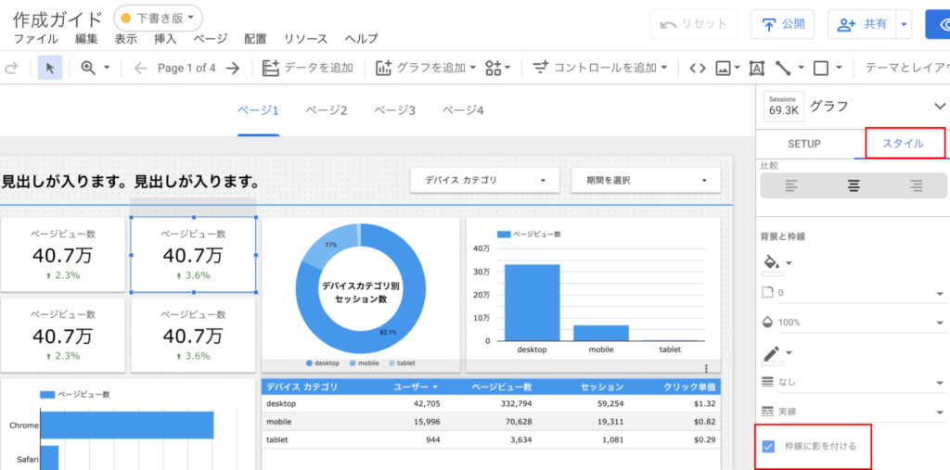The height and width of the screenshot is (470, 950).
Task: Click the 公開 publish button
Action: pyautogui.click(x=782, y=24)
